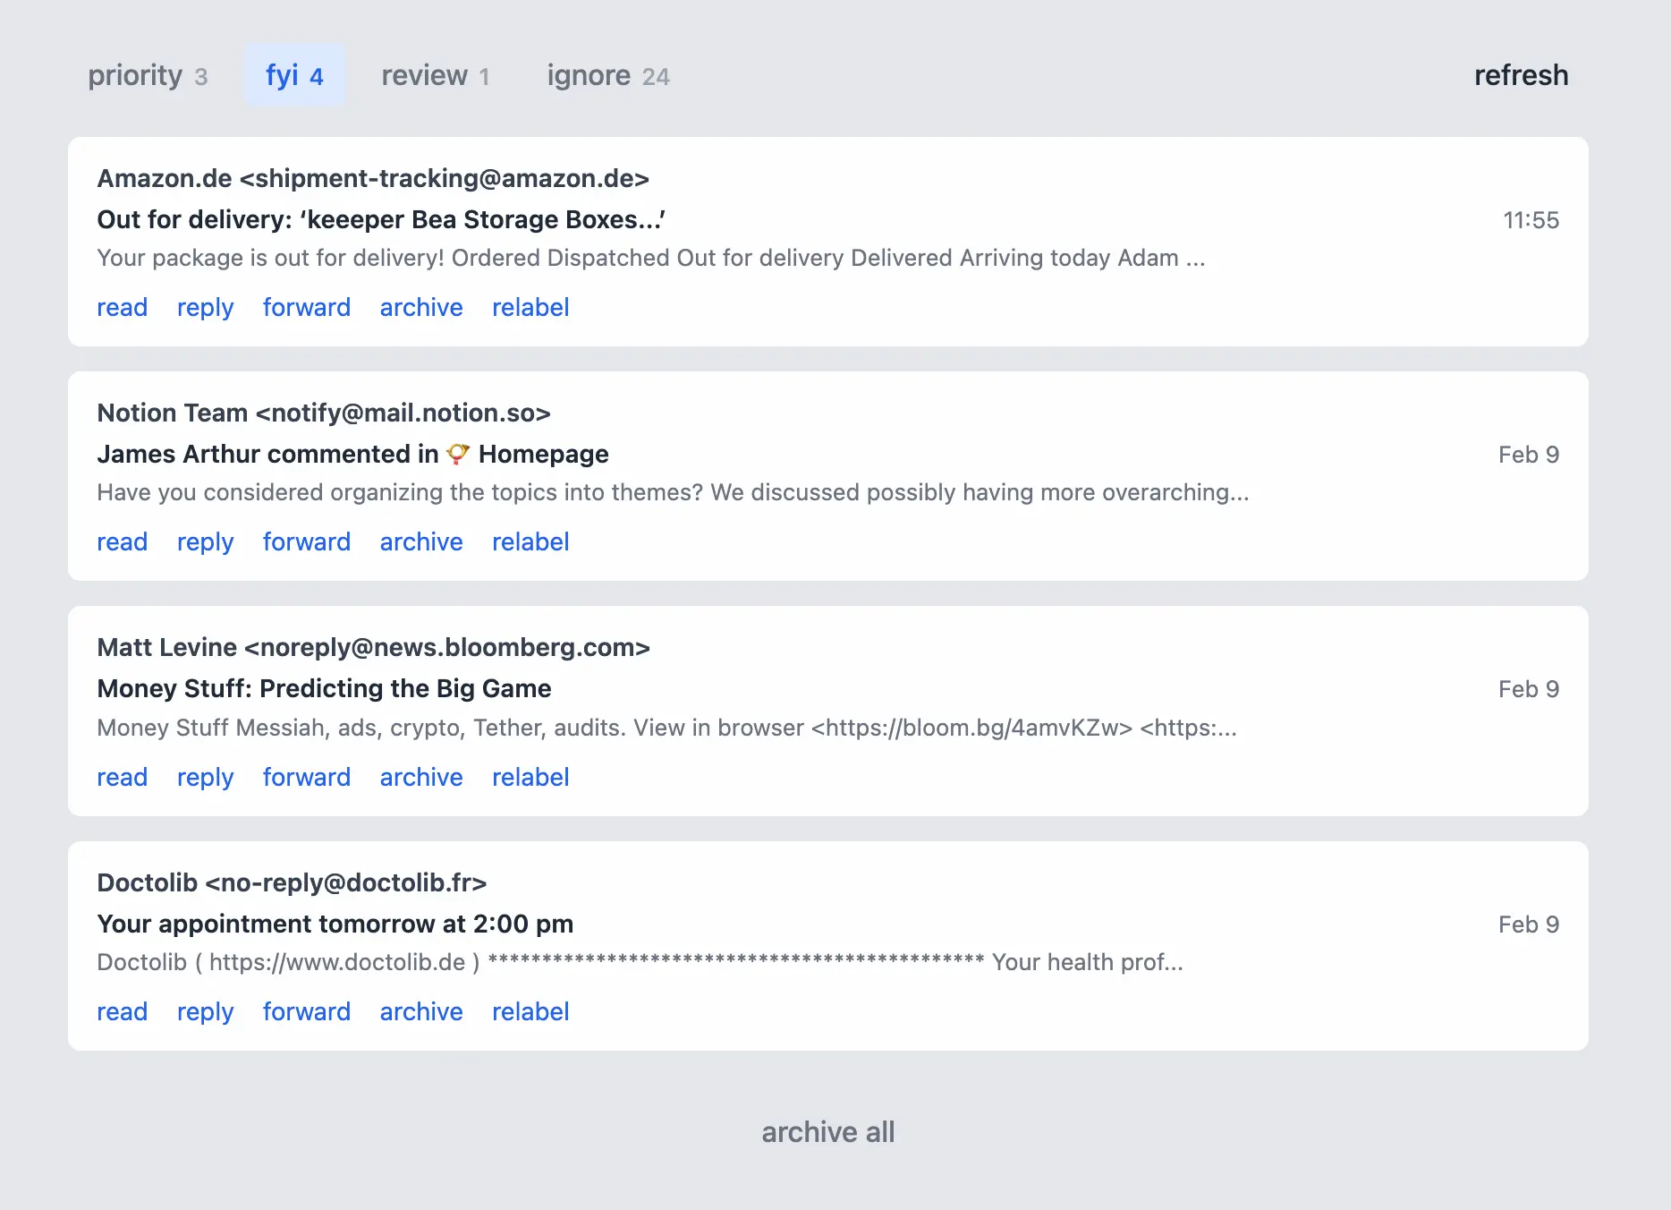Read the Money Stuff newsletter
The width and height of the screenshot is (1671, 1210).
point(122,777)
